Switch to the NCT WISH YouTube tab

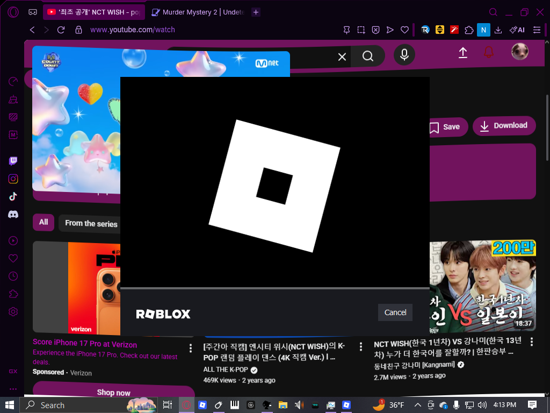93,12
